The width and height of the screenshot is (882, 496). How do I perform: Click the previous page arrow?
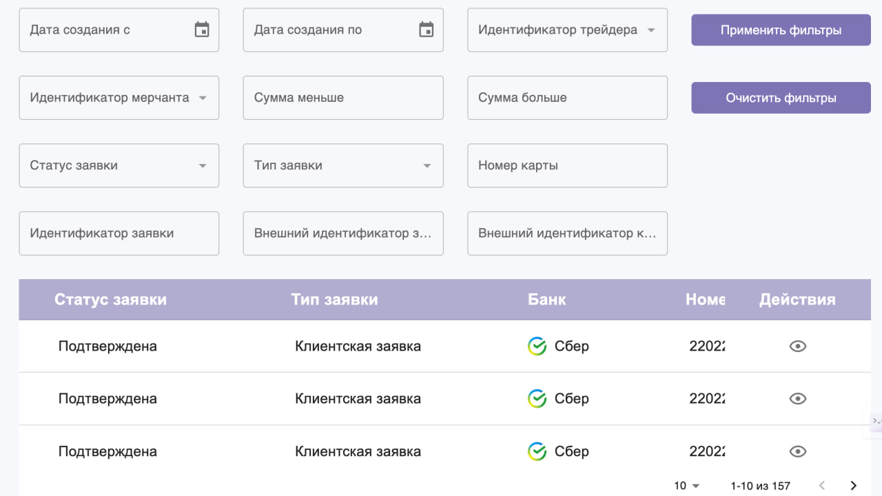(821, 486)
